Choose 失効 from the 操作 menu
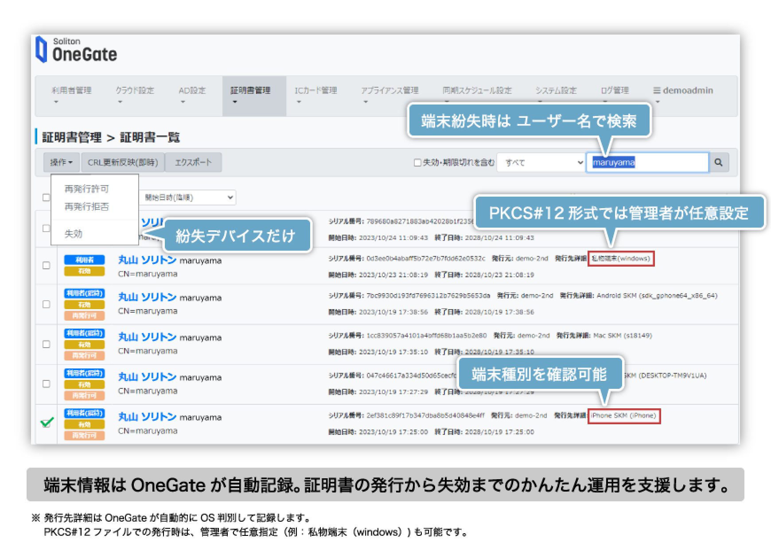 [x=74, y=234]
